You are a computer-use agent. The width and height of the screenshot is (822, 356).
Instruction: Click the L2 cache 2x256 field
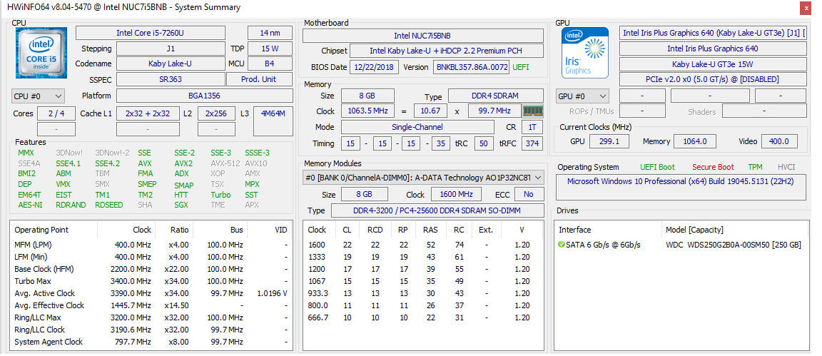pos(216,113)
